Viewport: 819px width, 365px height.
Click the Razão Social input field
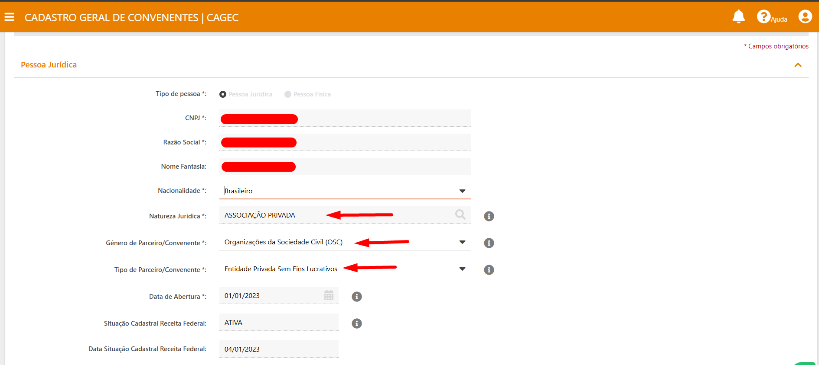(382, 143)
